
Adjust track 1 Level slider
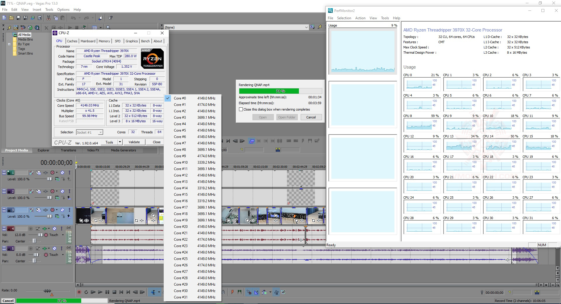(x=49, y=179)
